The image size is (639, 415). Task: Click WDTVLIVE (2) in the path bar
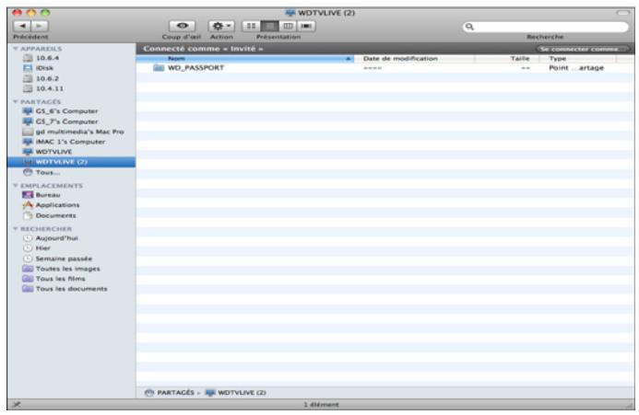236,393
